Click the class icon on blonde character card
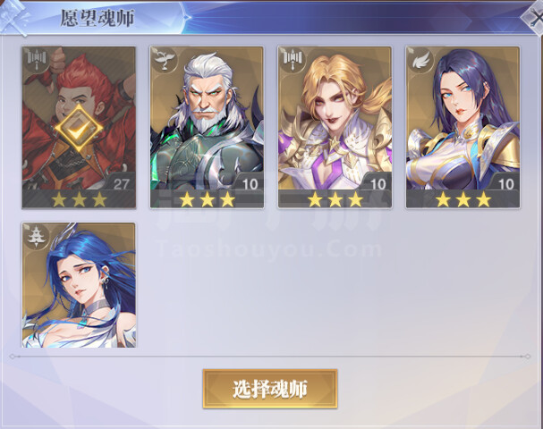 [x=293, y=60]
